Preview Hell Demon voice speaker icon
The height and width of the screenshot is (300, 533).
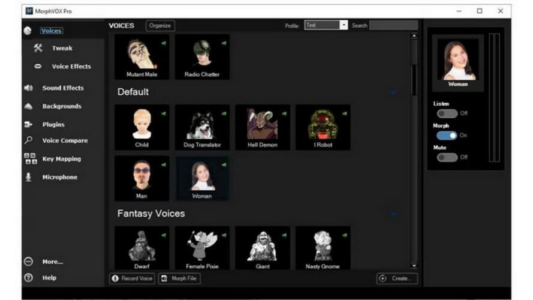tap(284, 113)
